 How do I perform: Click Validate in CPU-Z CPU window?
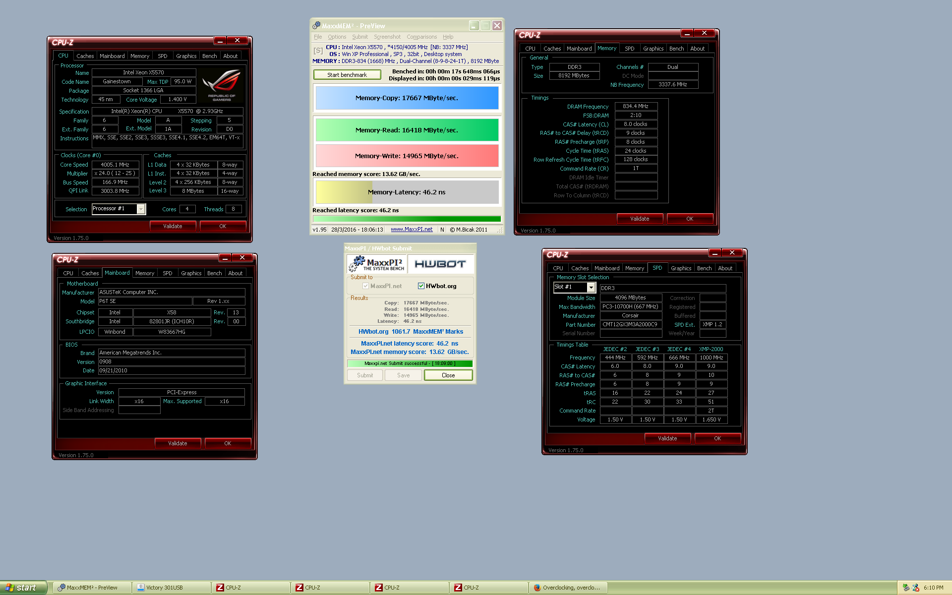173,226
